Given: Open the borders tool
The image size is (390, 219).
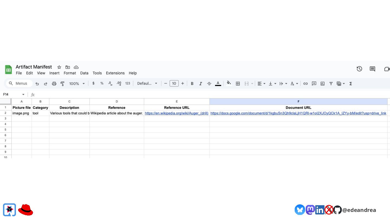Looking at the screenshot, I should [x=238, y=84].
